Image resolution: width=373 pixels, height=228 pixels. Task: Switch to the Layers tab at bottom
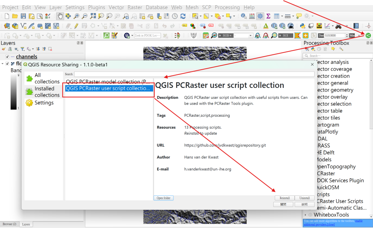26,224
